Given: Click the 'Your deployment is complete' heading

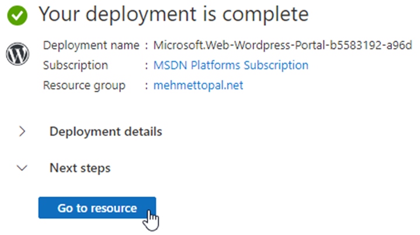Looking at the screenshot, I should (x=174, y=14).
